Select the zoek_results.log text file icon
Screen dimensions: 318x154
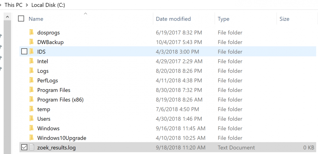[x=31, y=148]
